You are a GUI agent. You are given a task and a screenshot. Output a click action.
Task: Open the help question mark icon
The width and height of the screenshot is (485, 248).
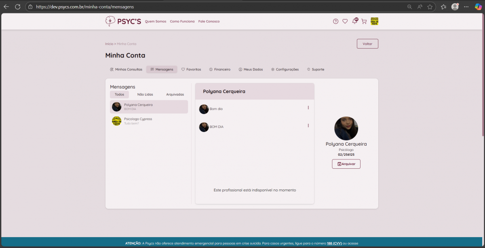[x=335, y=21]
